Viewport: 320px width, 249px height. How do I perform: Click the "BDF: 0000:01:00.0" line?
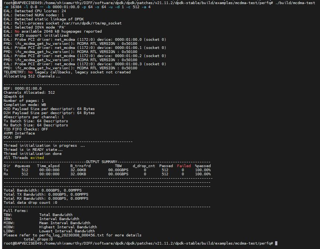click(23, 89)
